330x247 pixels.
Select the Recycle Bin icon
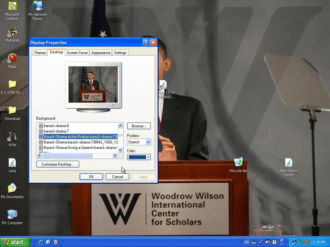(x=238, y=165)
